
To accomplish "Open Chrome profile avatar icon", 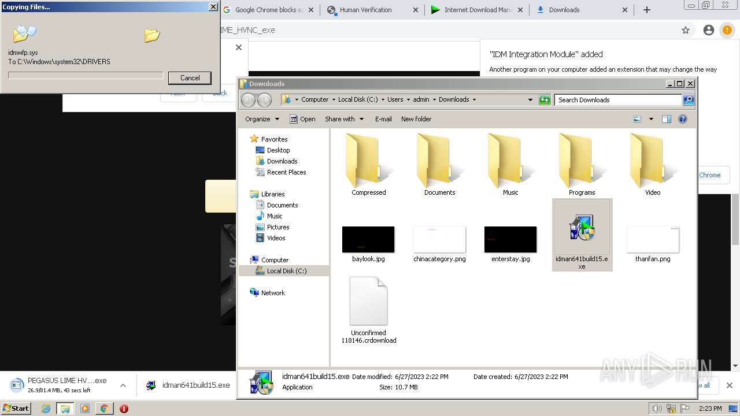I will click(x=709, y=30).
